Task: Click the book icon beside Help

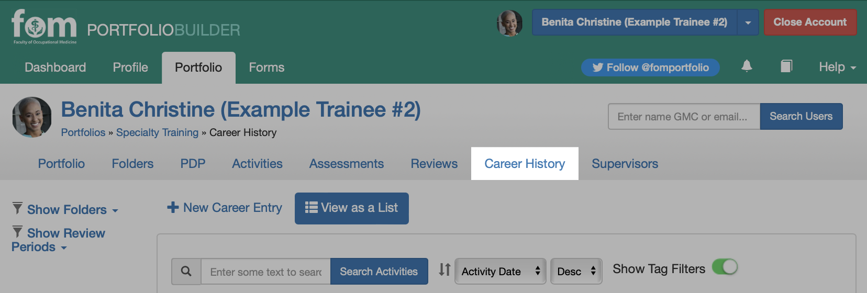Action: click(786, 66)
